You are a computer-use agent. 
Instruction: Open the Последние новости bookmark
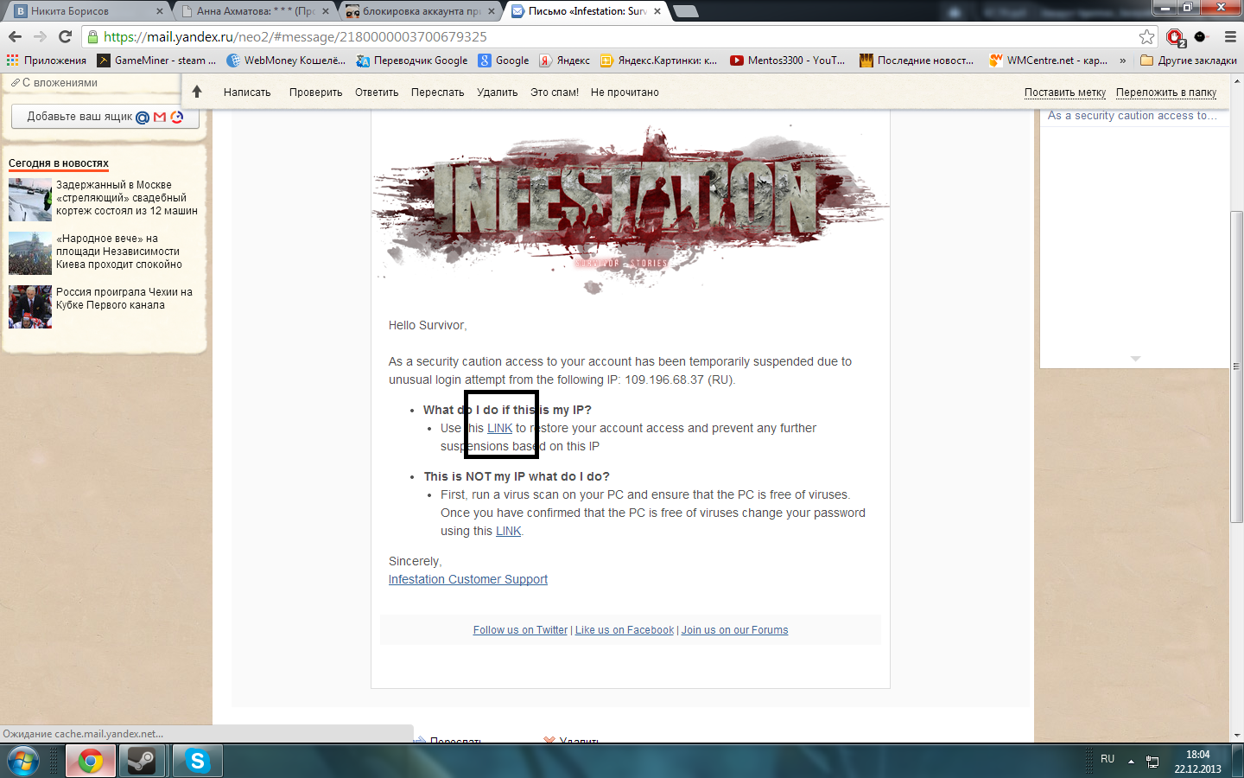pyautogui.click(x=917, y=61)
